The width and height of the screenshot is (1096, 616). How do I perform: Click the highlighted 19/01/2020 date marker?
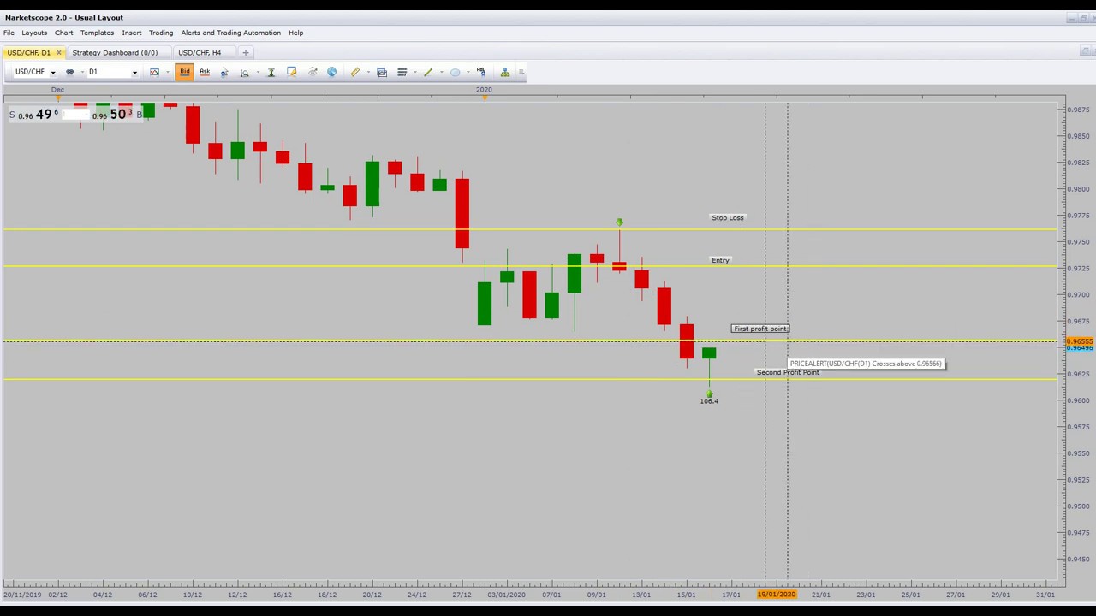(x=777, y=595)
